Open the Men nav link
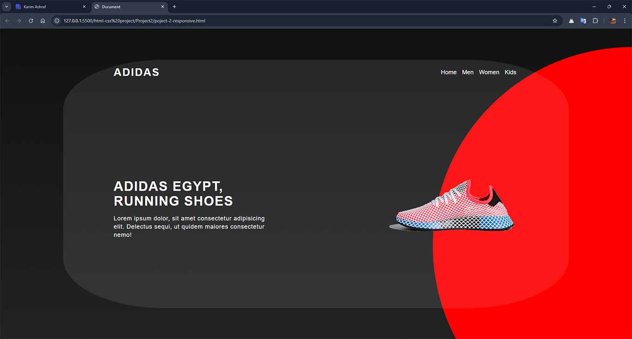The image size is (632, 339). [x=468, y=72]
